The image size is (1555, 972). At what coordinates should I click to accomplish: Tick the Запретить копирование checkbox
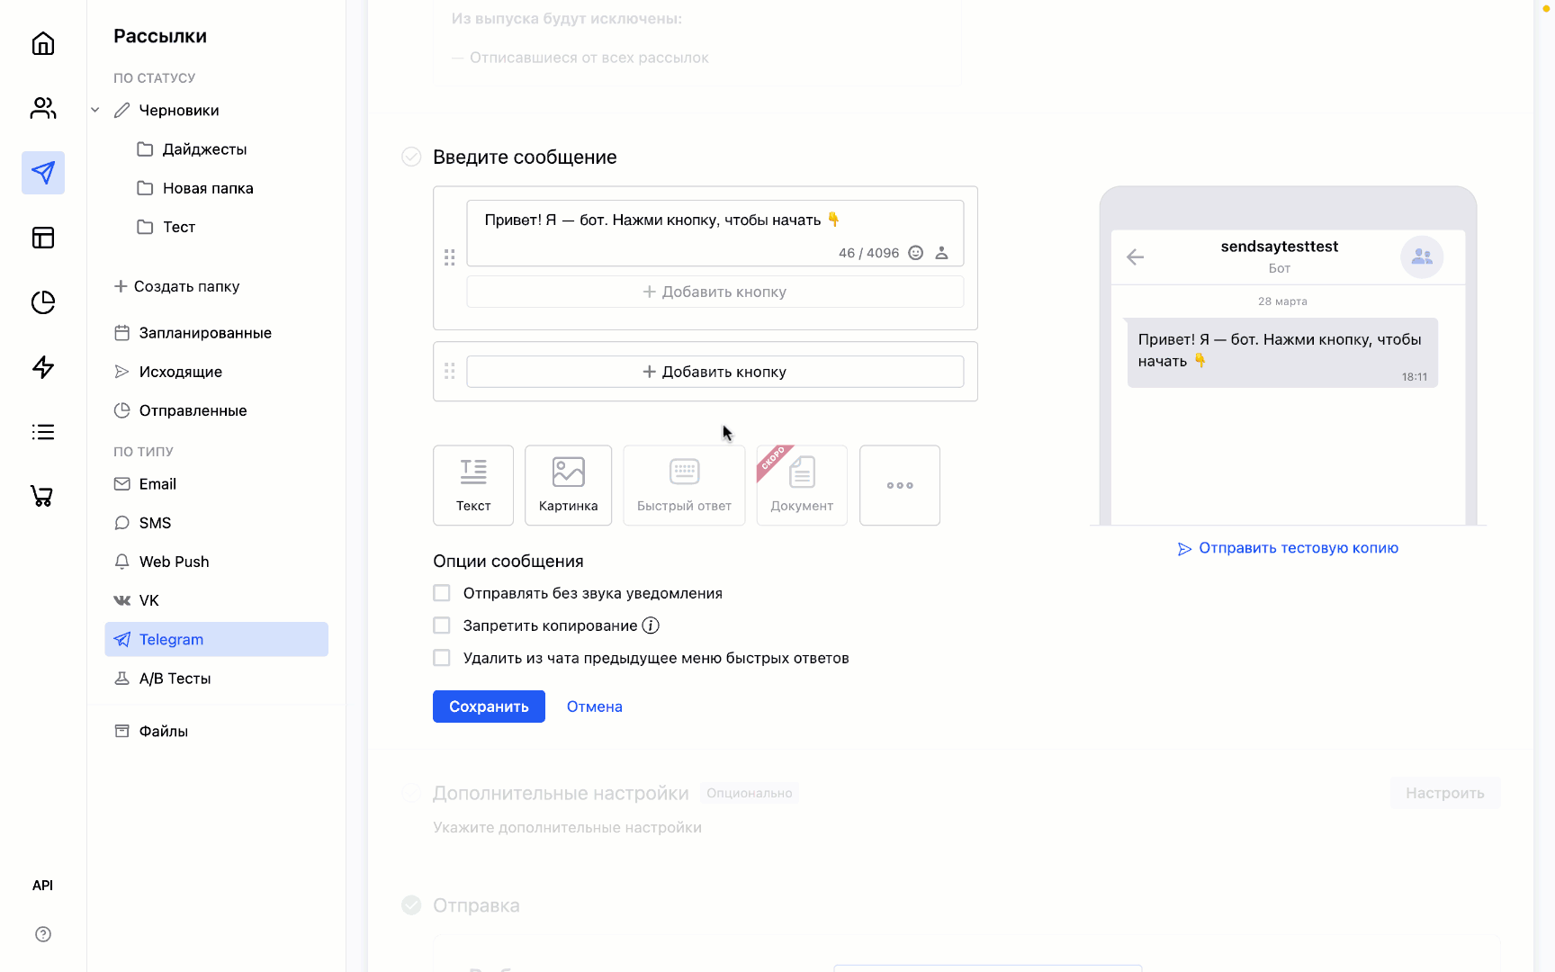pyautogui.click(x=442, y=625)
